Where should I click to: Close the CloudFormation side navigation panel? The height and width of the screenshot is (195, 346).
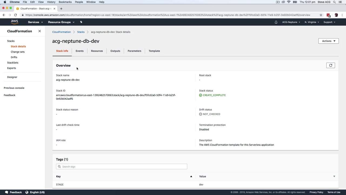[39, 31]
